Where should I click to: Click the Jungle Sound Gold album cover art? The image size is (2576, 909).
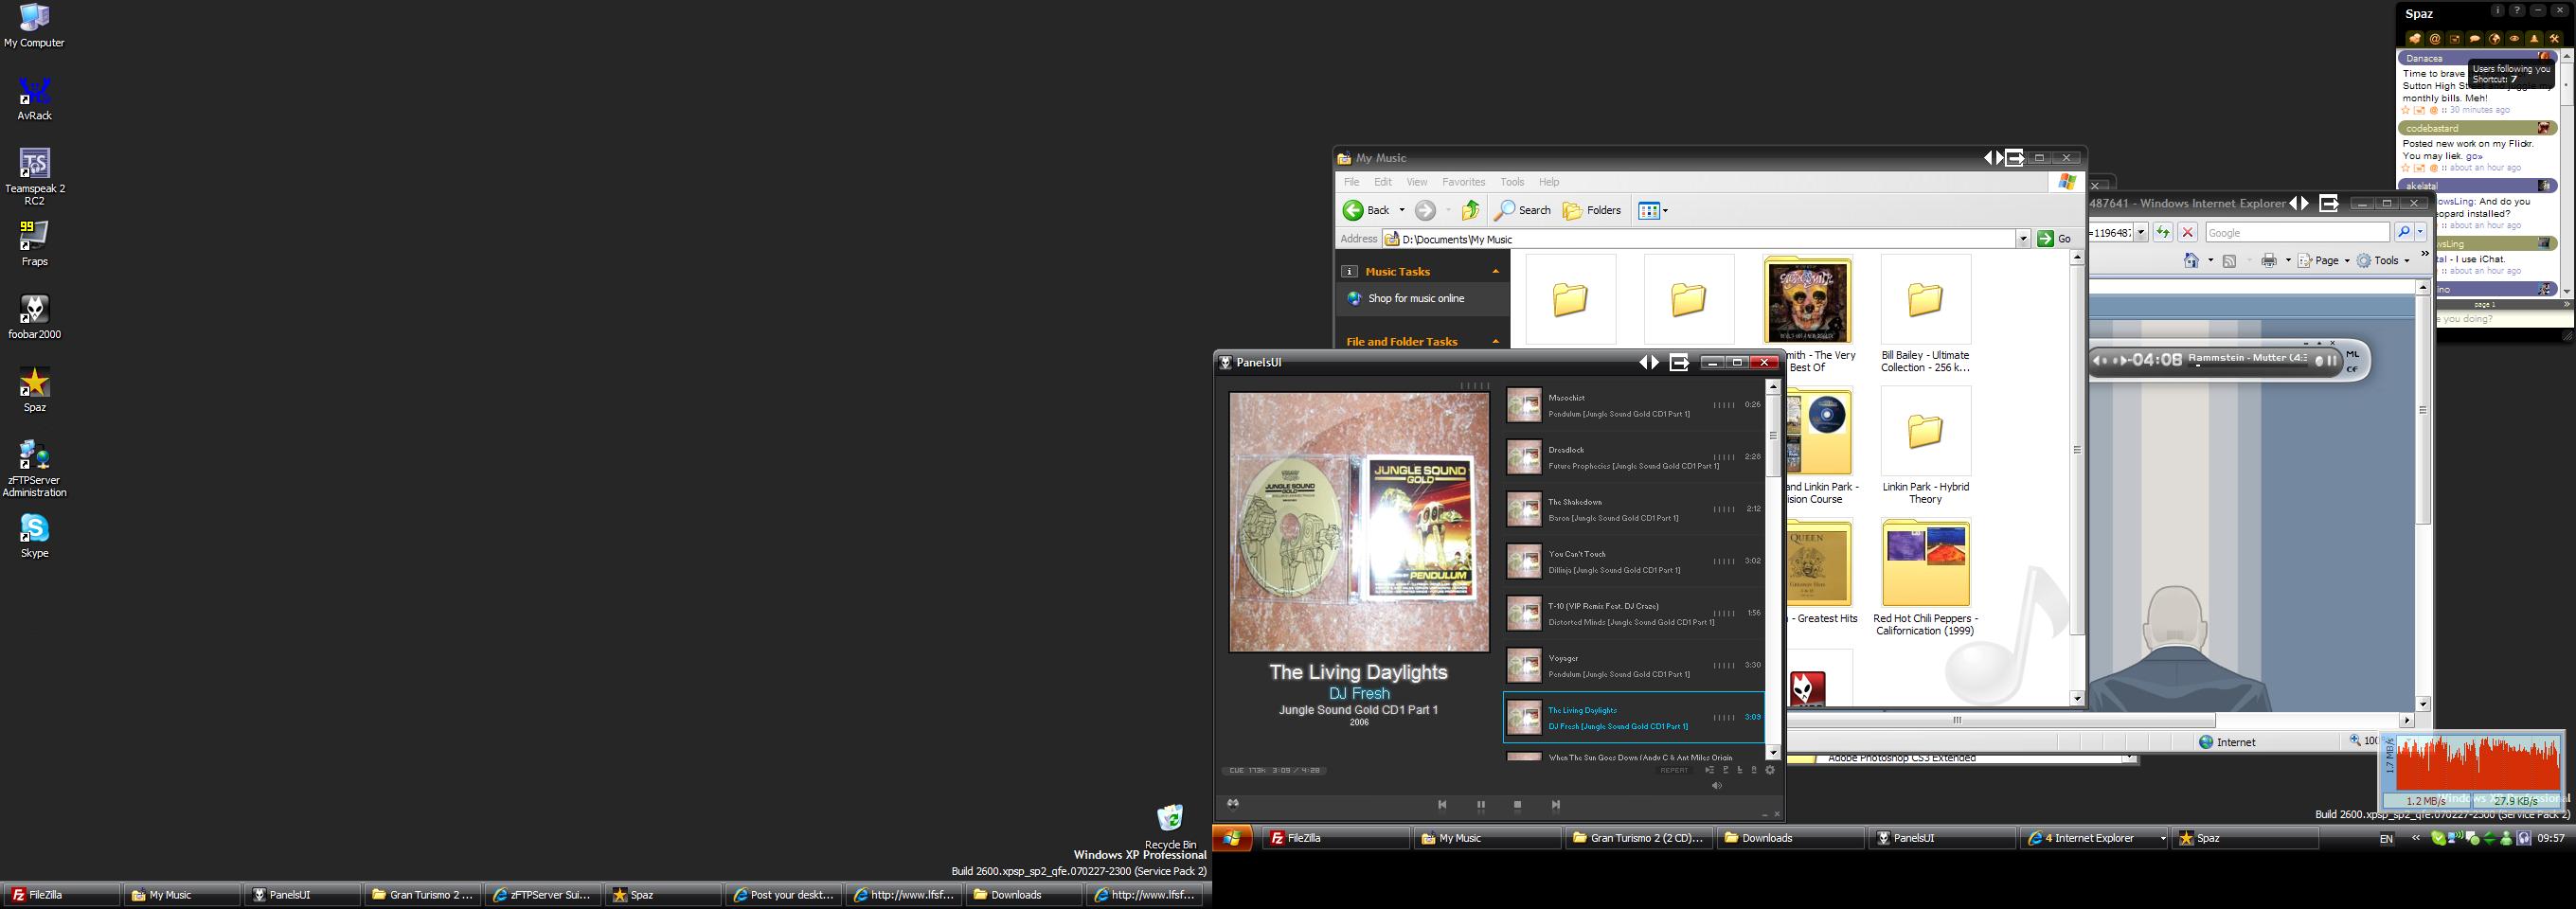(x=1359, y=522)
